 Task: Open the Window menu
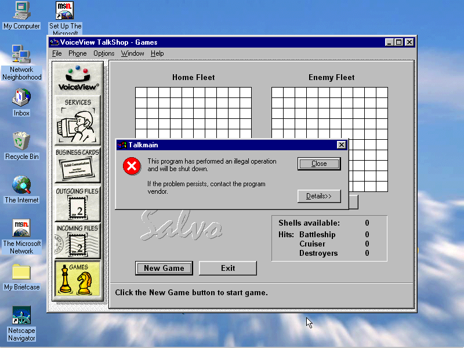coord(132,53)
